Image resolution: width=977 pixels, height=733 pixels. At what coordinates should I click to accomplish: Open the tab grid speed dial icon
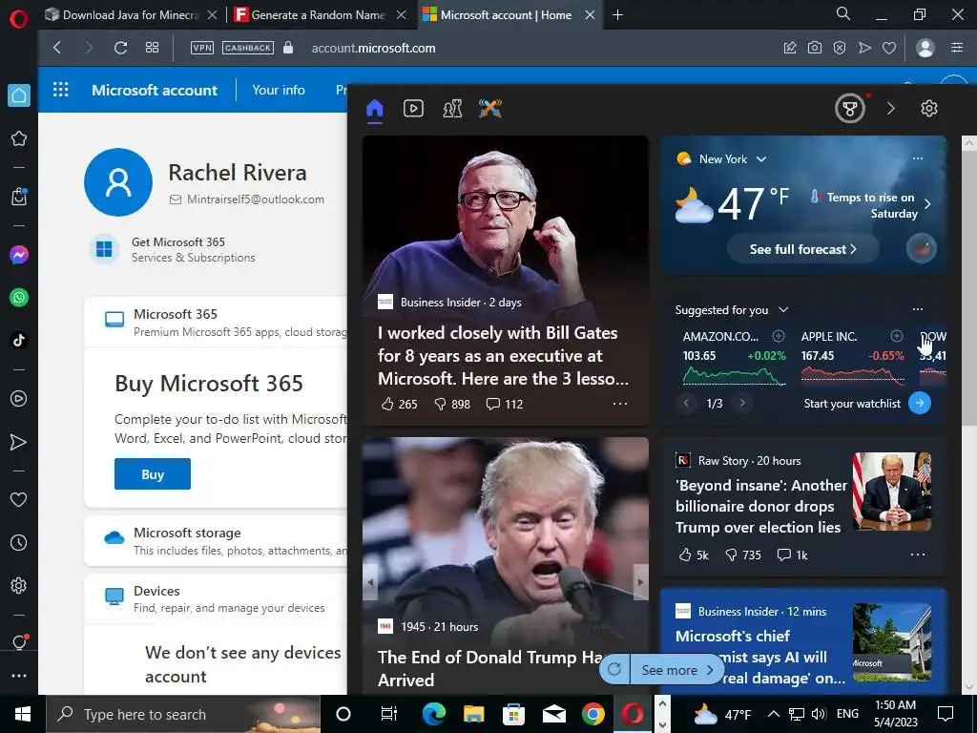pos(152,48)
